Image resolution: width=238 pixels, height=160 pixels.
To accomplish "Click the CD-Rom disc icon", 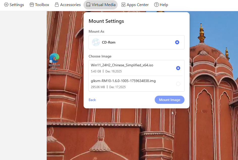I will (96, 42).
